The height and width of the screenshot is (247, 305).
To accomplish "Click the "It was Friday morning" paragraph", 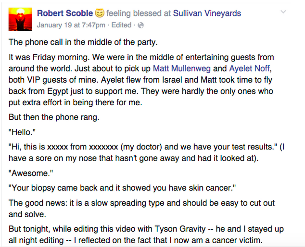I will (x=141, y=80).
